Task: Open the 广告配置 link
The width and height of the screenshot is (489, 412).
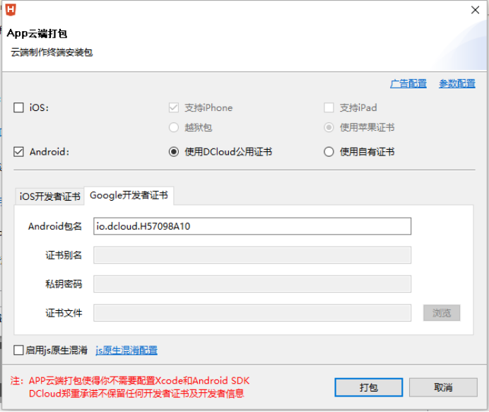Action: point(408,83)
